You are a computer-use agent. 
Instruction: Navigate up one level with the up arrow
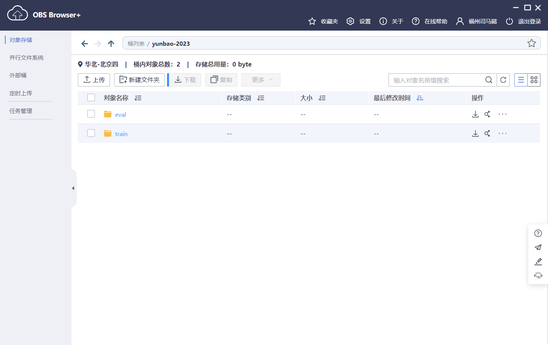tap(111, 43)
